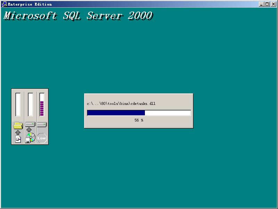Click the disk drive icon above the Low sign
This screenshot has height=209, width=278.
[x=42, y=125]
